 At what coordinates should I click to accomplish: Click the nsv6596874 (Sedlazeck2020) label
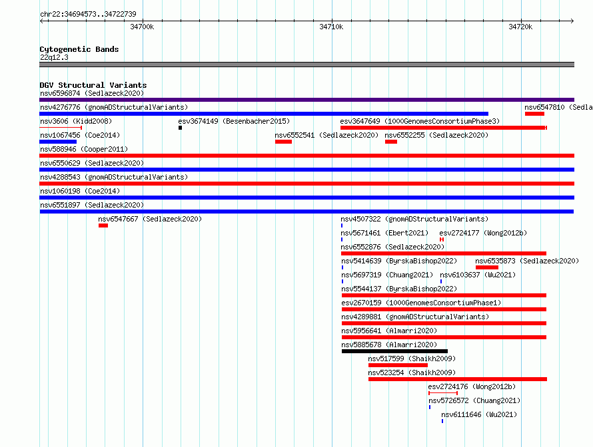[92, 93]
